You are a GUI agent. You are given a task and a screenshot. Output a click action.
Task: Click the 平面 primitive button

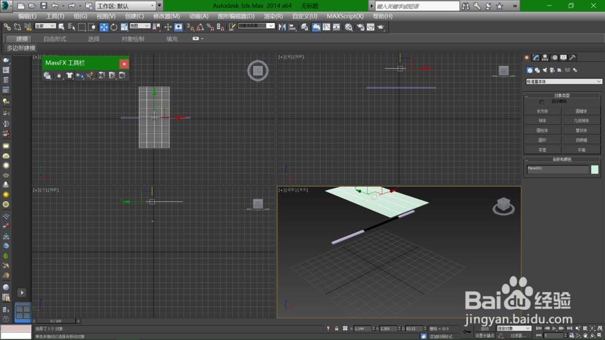click(x=581, y=150)
